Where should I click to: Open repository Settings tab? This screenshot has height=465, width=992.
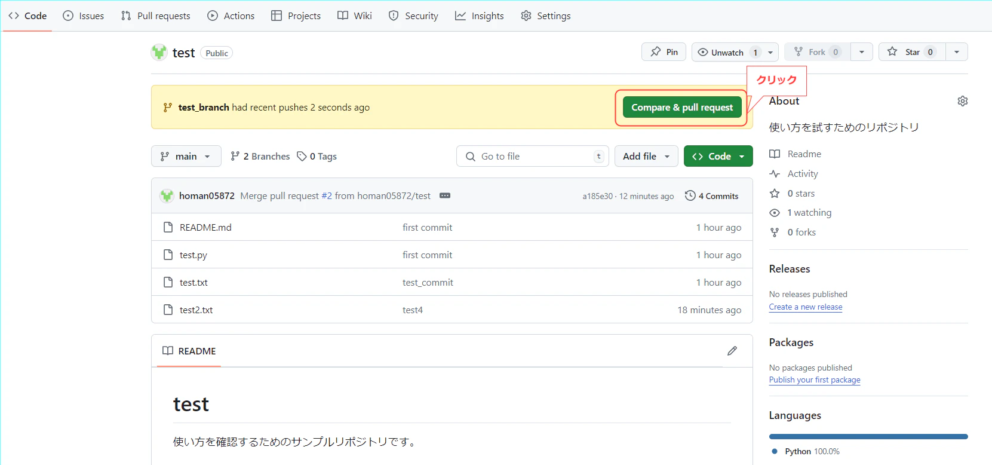(x=546, y=16)
